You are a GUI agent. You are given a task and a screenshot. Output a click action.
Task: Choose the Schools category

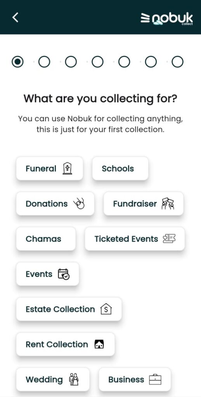[120, 169]
